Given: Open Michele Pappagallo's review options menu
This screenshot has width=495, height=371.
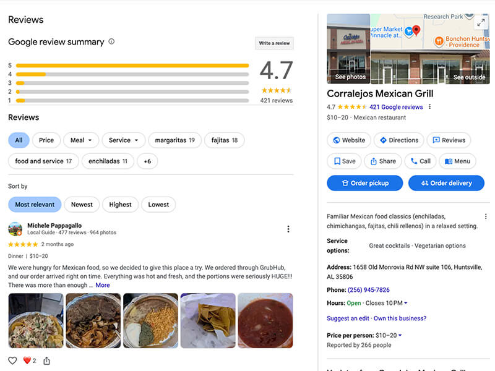Looking at the screenshot, I should [288, 229].
